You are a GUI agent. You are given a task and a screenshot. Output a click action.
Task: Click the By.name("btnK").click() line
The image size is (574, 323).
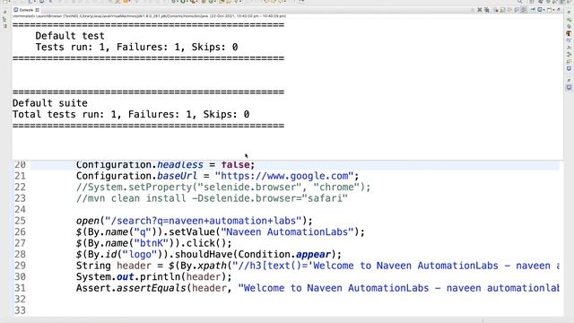click(153, 243)
